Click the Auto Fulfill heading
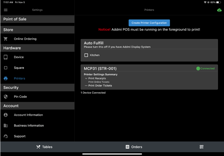This screenshot has width=224, height=156. [x=93, y=43]
